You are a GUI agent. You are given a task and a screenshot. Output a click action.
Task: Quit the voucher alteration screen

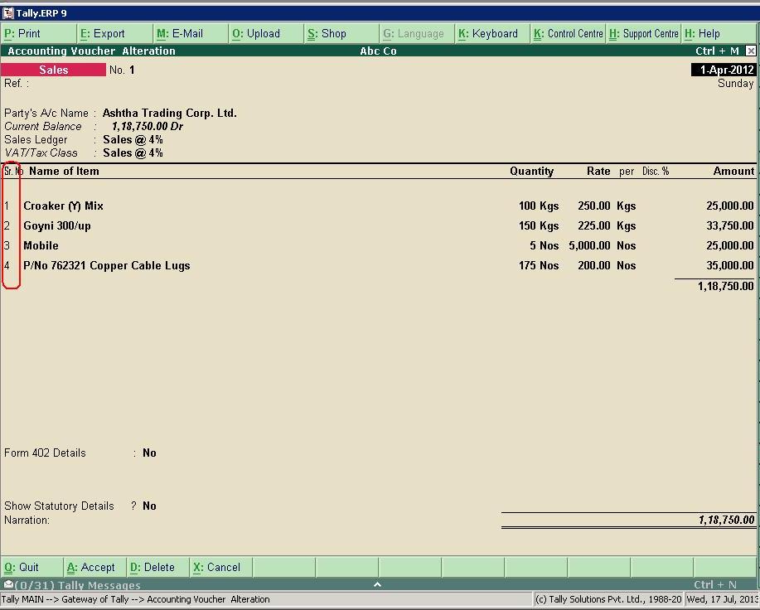[27, 567]
